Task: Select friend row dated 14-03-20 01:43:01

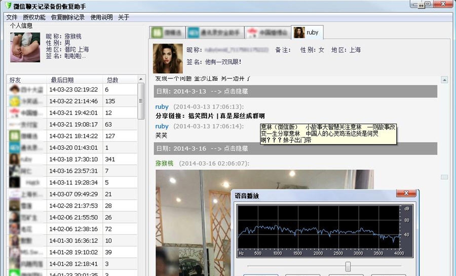Action: [72, 148]
